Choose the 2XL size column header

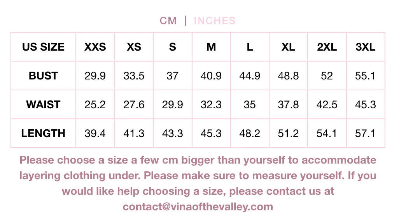(x=327, y=47)
